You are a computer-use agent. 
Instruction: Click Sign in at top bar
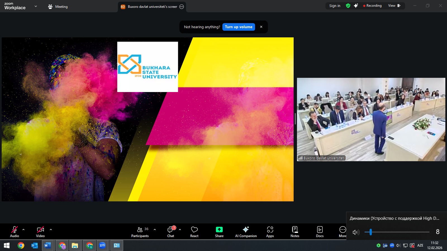(x=335, y=6)
